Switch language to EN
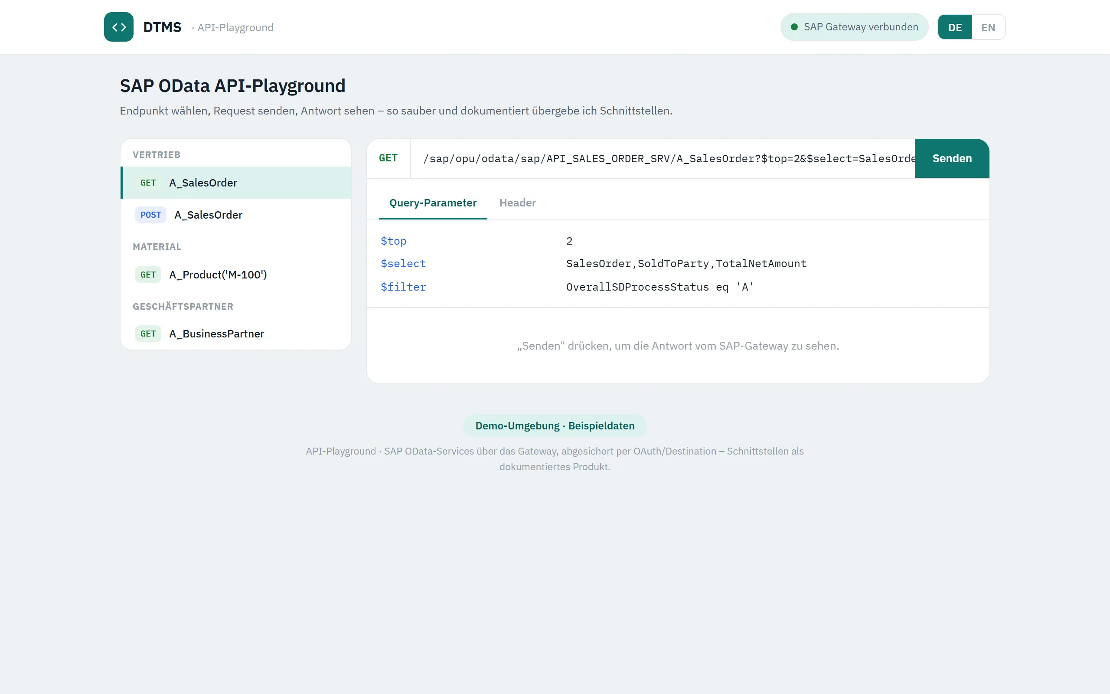This screenshot has width=1110, height=694. tap(988, 27)
